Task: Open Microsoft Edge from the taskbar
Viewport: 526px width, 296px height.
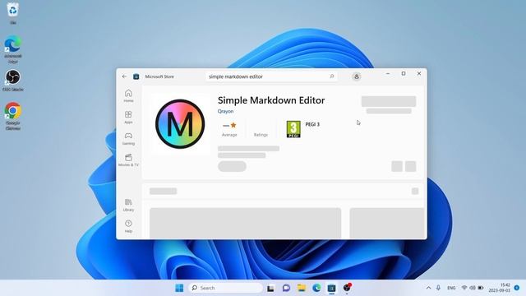Action: click(316, 288)
